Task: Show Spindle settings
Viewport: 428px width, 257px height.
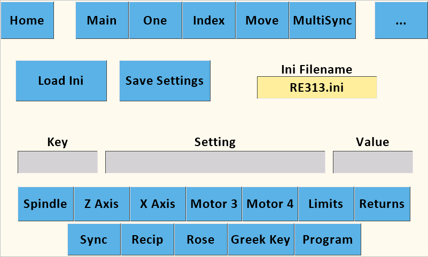Action: pos(45,204)
